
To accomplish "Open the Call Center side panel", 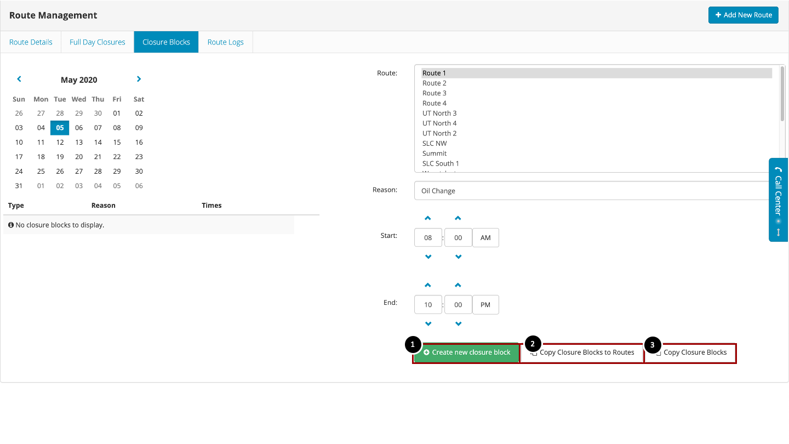I will 778,200.
